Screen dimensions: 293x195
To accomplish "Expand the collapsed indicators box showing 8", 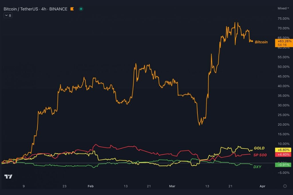I will 8,15.
